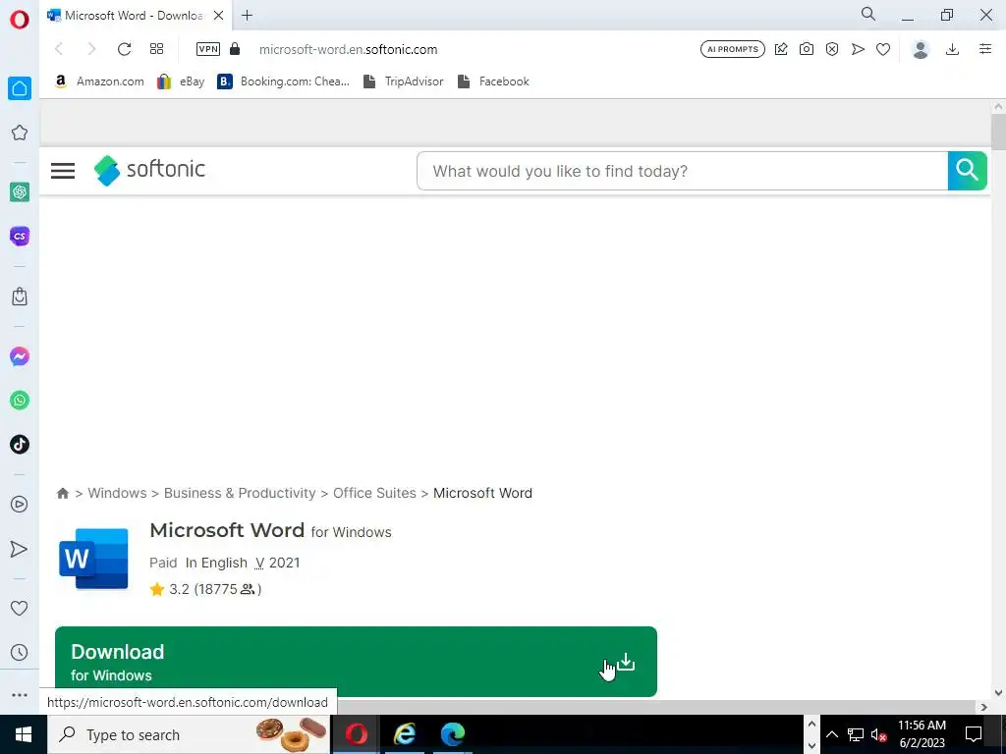
Task: Show hidden system tray icons
Action: pos(831,734)
